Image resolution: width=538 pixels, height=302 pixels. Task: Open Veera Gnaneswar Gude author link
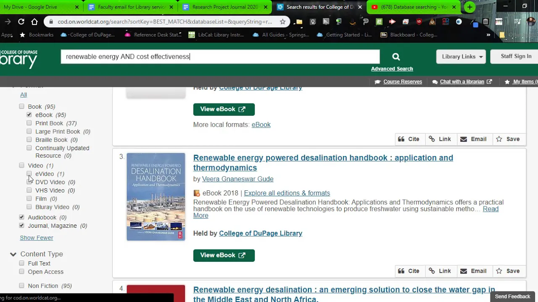(237, 179)
